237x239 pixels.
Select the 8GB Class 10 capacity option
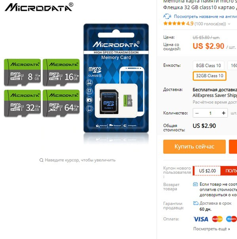(209, 66)
